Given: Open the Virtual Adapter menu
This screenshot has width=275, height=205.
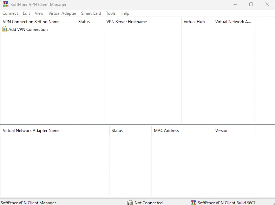Looking at the screenshot, I should pos(62,13).
